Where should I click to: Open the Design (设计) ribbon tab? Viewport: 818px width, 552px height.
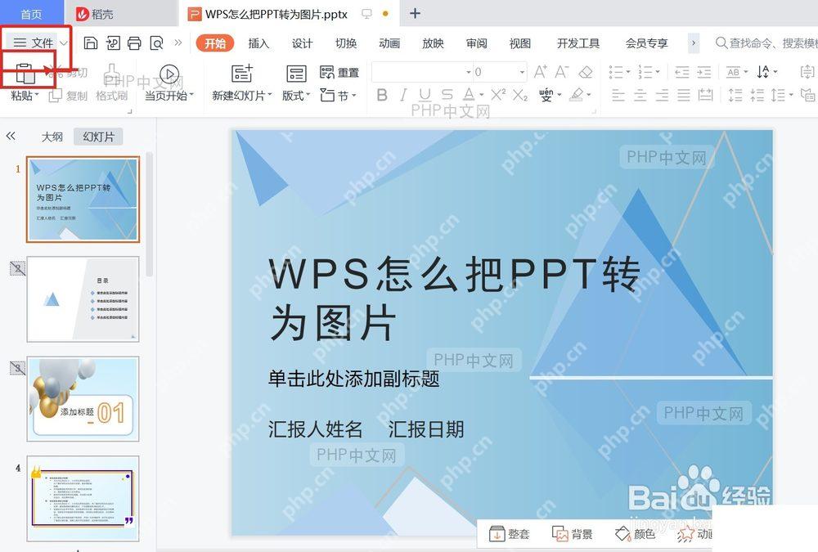point(302,43)
